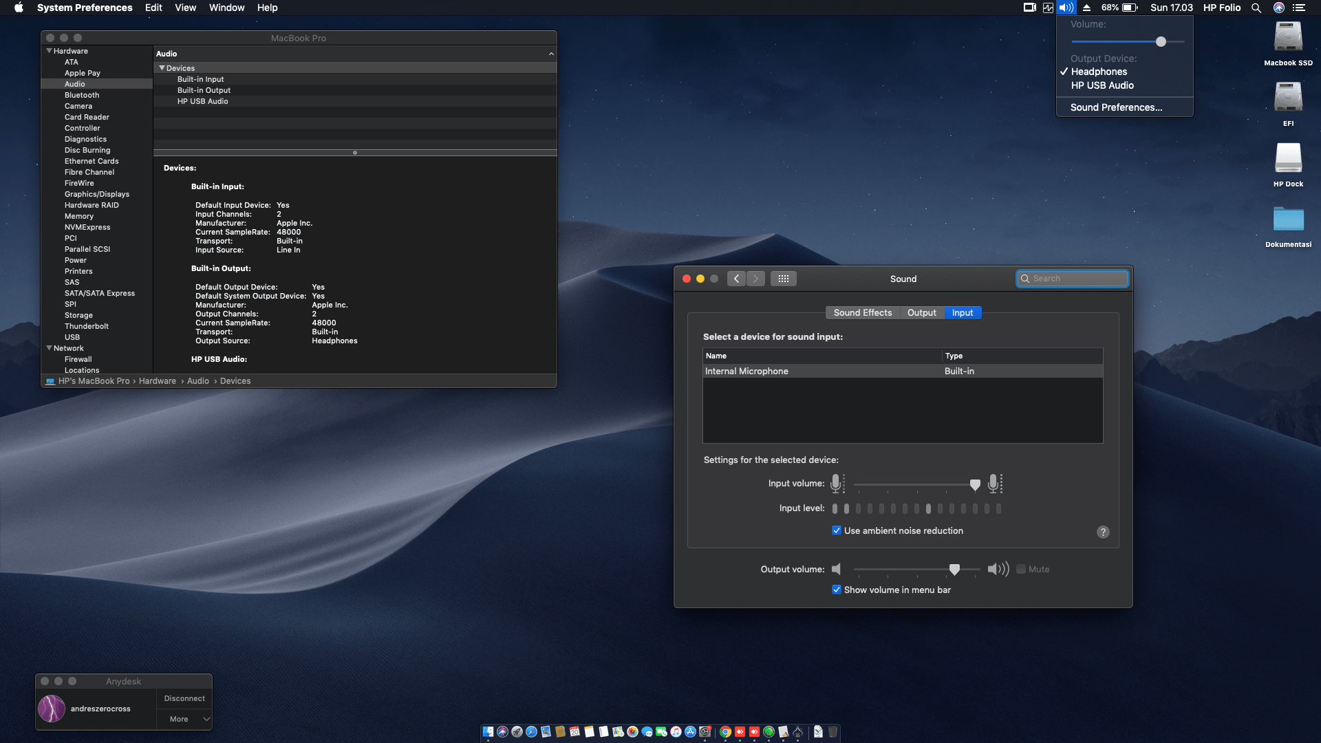This screenshot has height=743, width=1321.
Task: Open the Help menu
Action: [x=267, y=8]
